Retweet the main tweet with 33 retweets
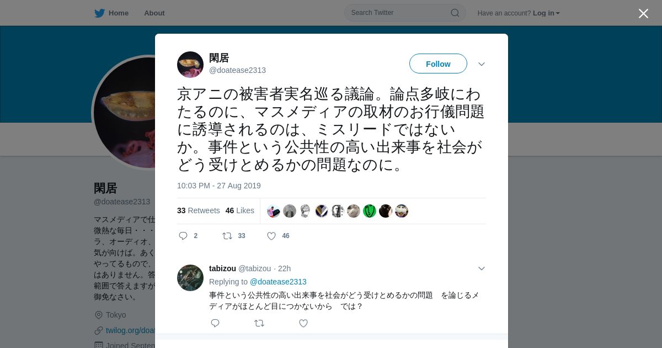The image size is (662, 348). coord(227,236)
